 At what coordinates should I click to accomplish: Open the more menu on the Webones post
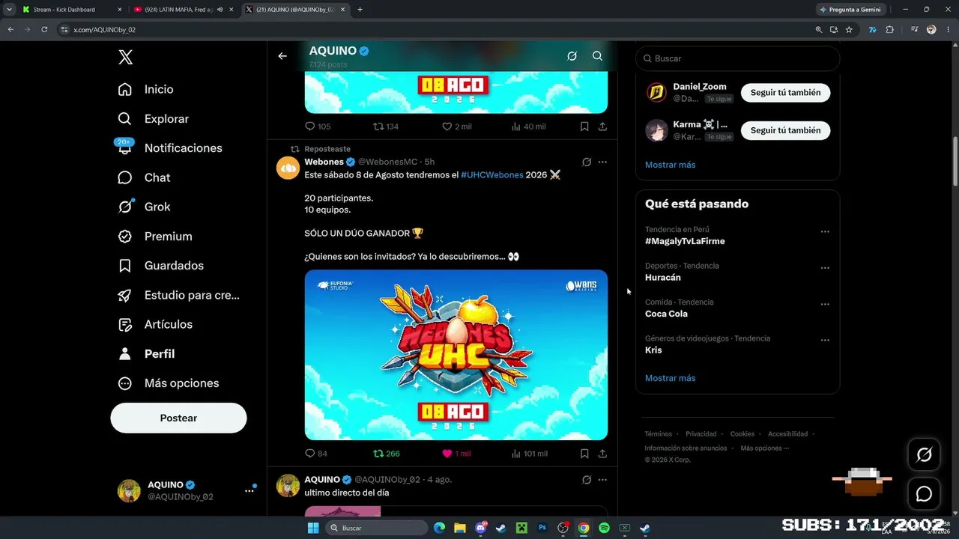tap(602, 162)
